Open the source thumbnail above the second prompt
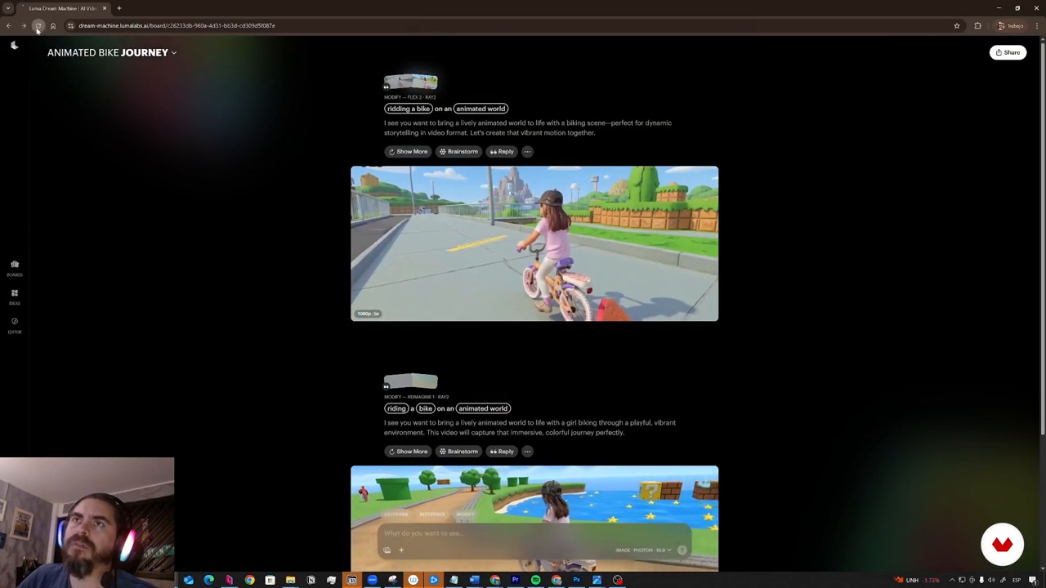Screen dimensions: 1046x588 pyautogui.click(x=411, y=381)
